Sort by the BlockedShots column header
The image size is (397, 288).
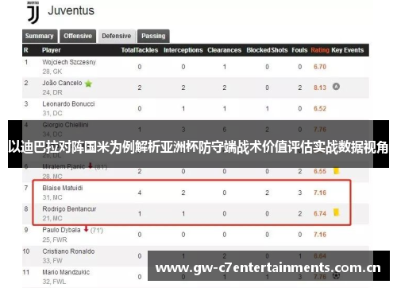click(267, 50)
